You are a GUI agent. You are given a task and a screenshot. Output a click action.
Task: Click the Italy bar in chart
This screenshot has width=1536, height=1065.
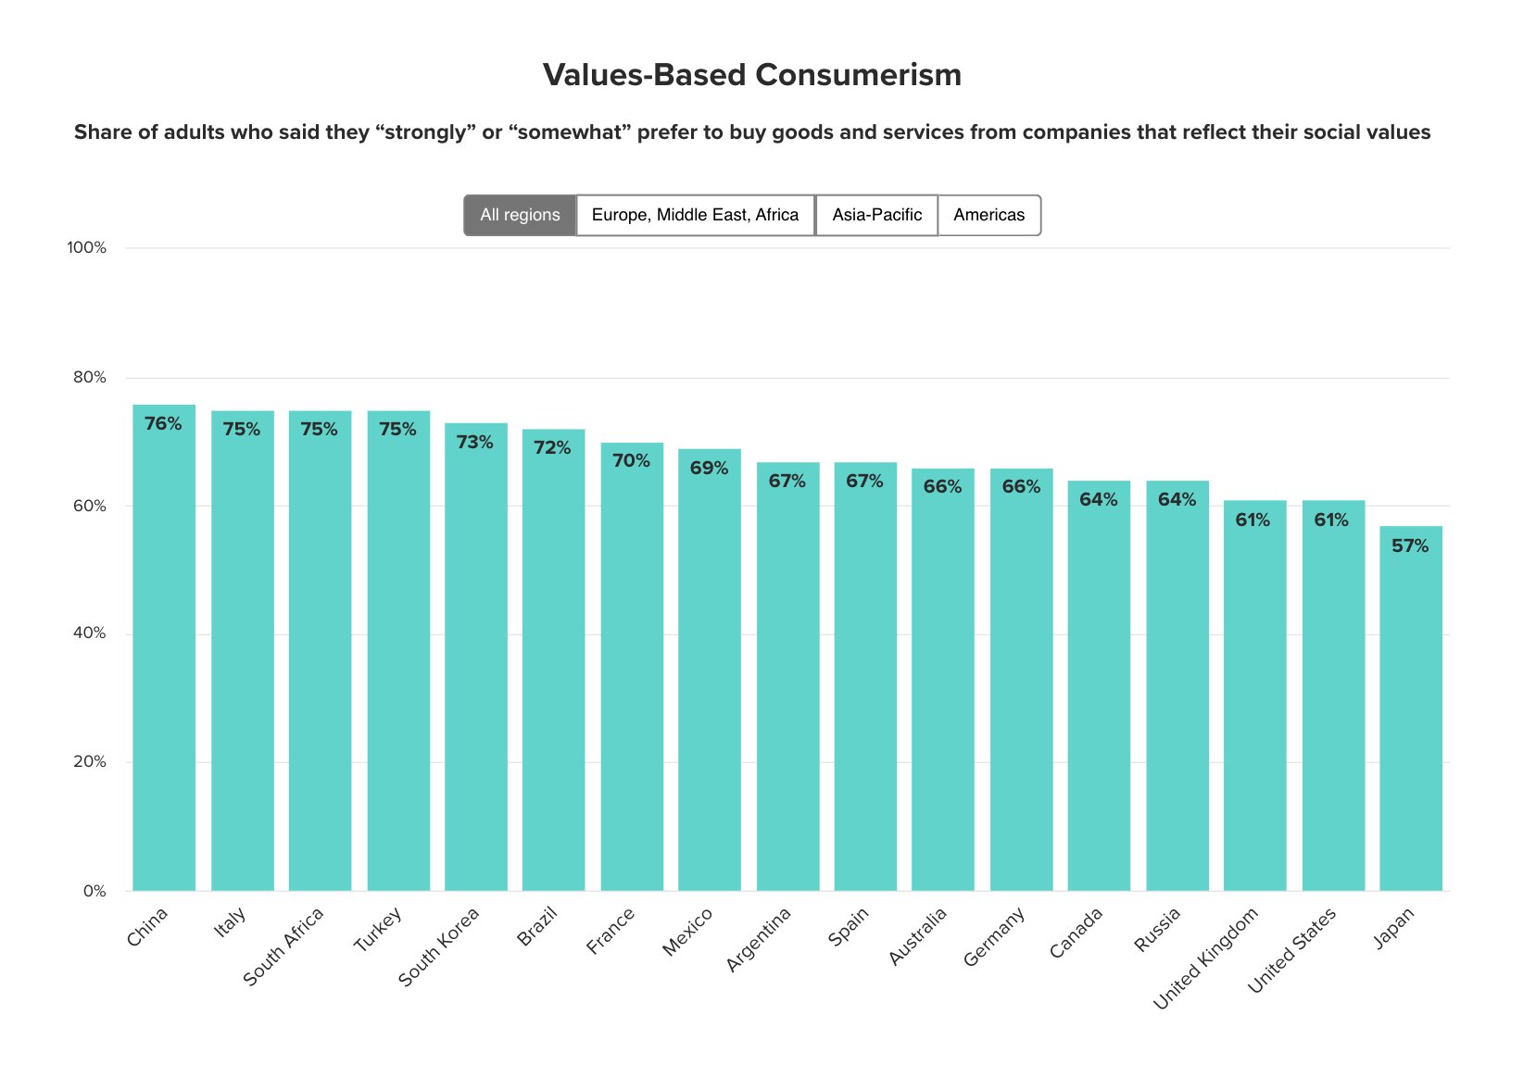coord(242,648)
